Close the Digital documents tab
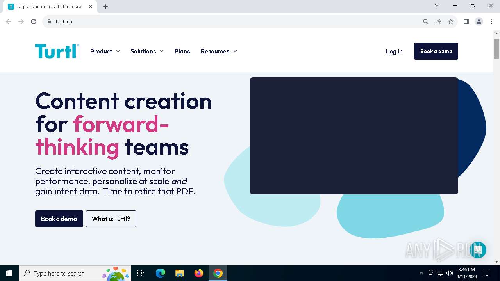 coord(91,7)
